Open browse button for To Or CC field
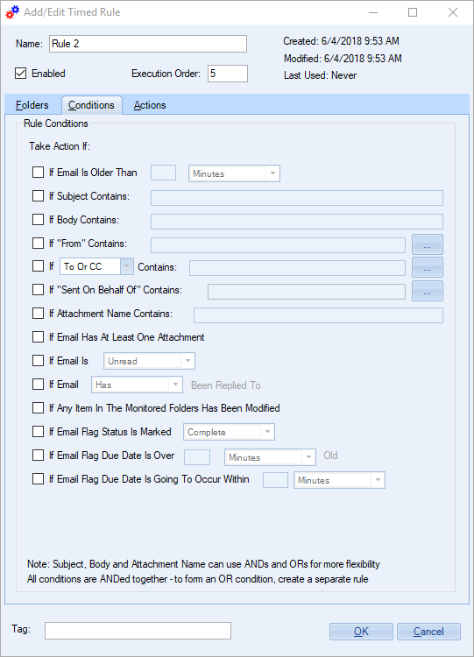This screenshot has width=474, height=657. [427, 268]
